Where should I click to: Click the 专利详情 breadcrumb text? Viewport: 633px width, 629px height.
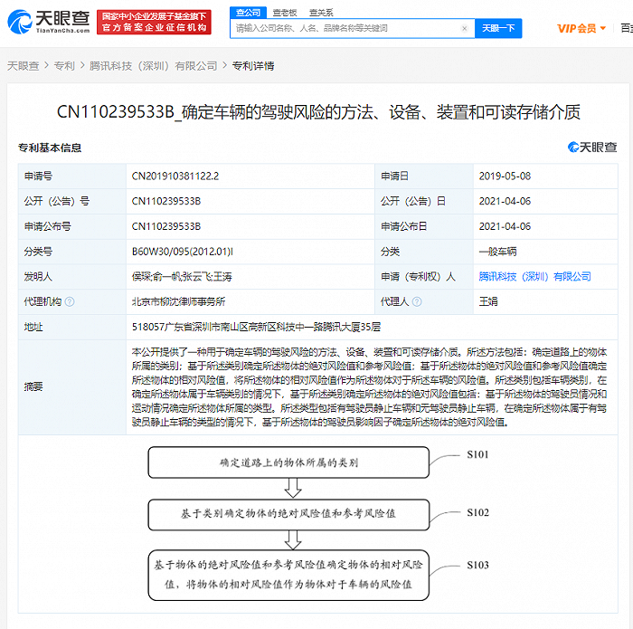pyautogui.click(x=253, y=66)
